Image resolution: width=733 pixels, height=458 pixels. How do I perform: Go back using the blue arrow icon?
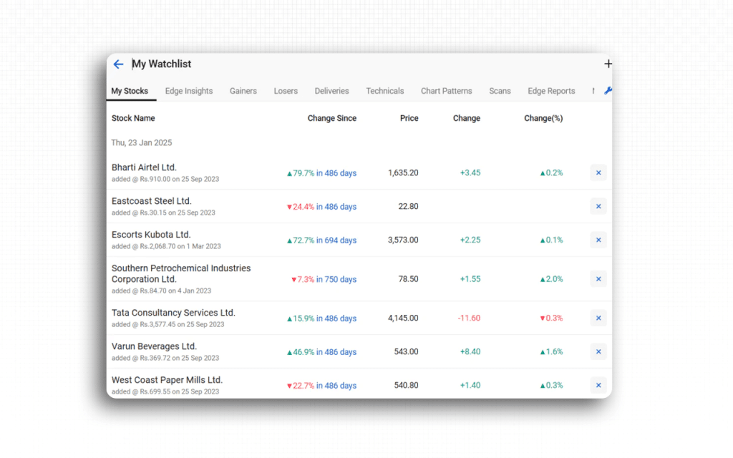[x=118, y=64]
